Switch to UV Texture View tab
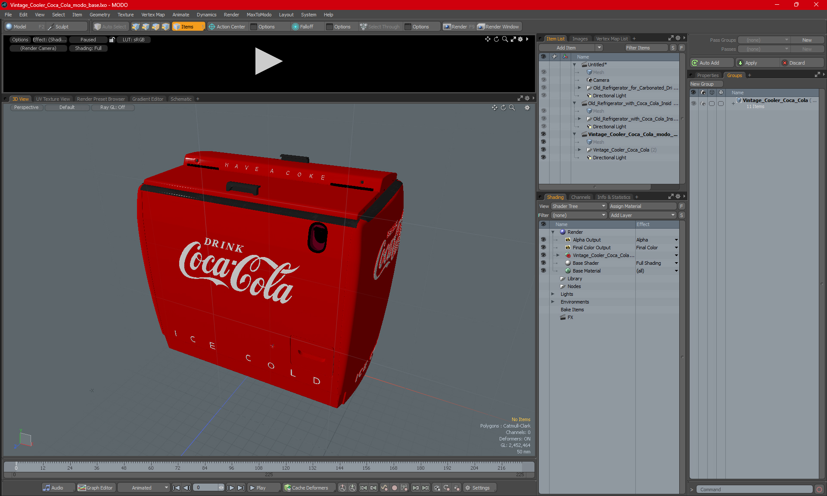This screenshot has width=827, height=496. coord(53,99)
